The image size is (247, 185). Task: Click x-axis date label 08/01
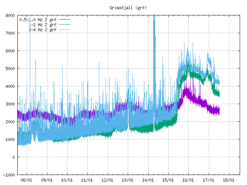click(x=27, y=180)
